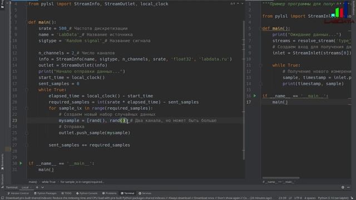Image resolution: width=356 pixels, height=200 pixels.
Task: Select '__name__' breadcrumb in right editor
Action: 279,182
